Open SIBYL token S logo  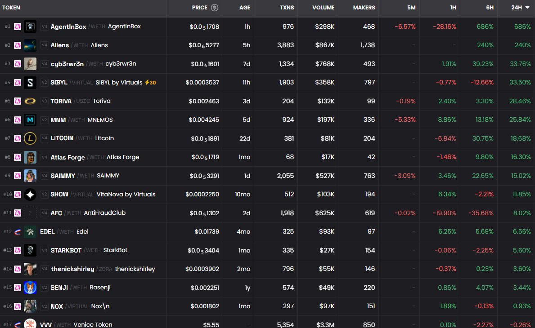point(30,82)
